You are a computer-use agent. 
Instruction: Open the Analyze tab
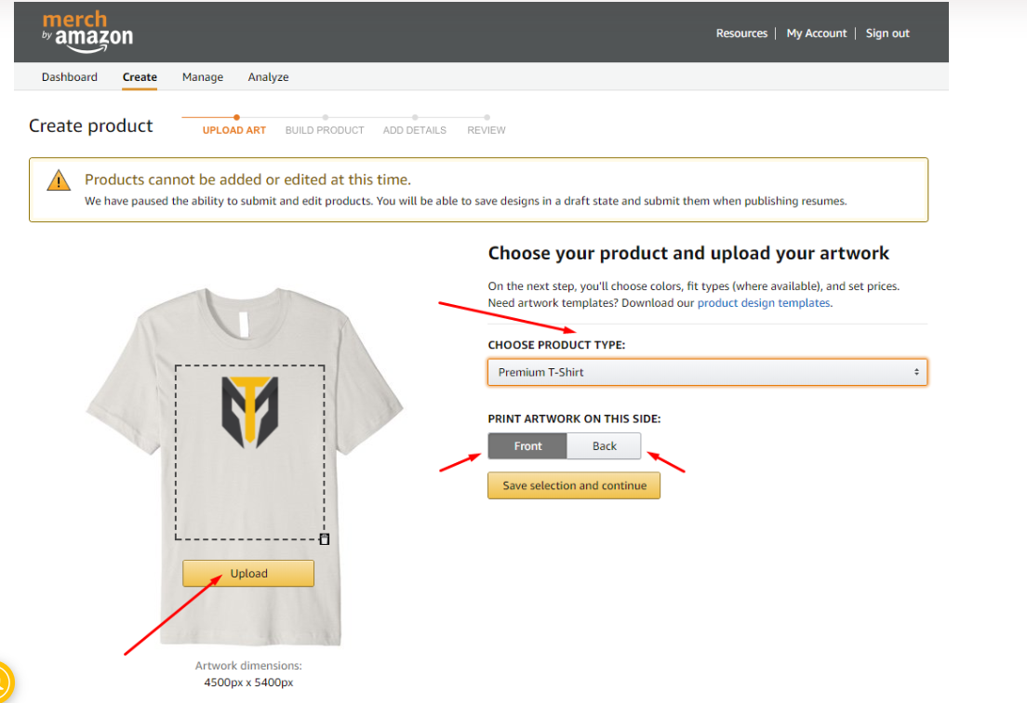(x=268, y=76)
